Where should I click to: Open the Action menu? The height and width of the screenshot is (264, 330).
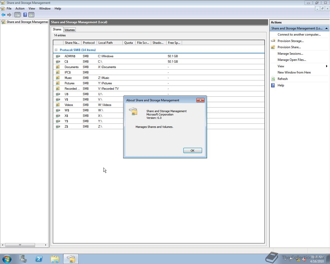(x=20, y=9)
